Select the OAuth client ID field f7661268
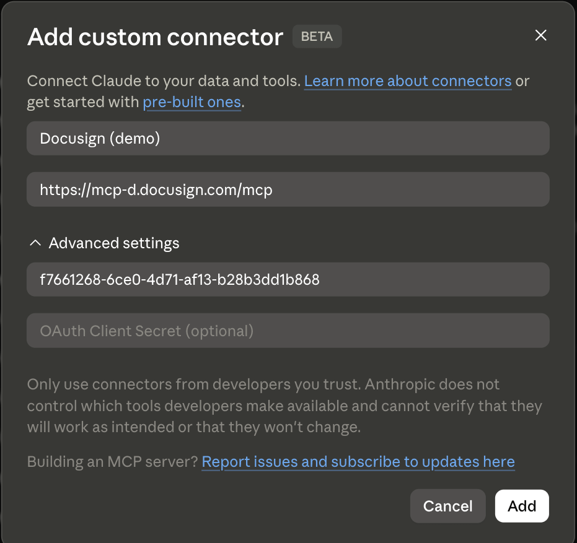 coord(288,279)
